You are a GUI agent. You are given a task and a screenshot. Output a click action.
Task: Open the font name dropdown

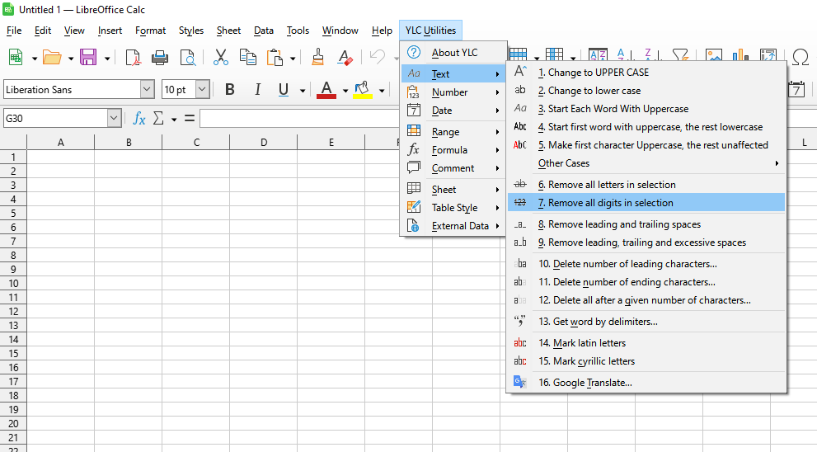(x=148, y=89)
